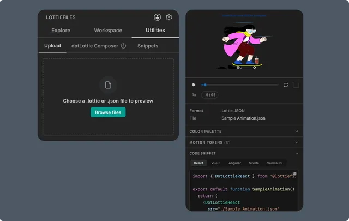Collapse the Code Snippet section
This screenshot has width=349, height=221.
pos(244,153)
